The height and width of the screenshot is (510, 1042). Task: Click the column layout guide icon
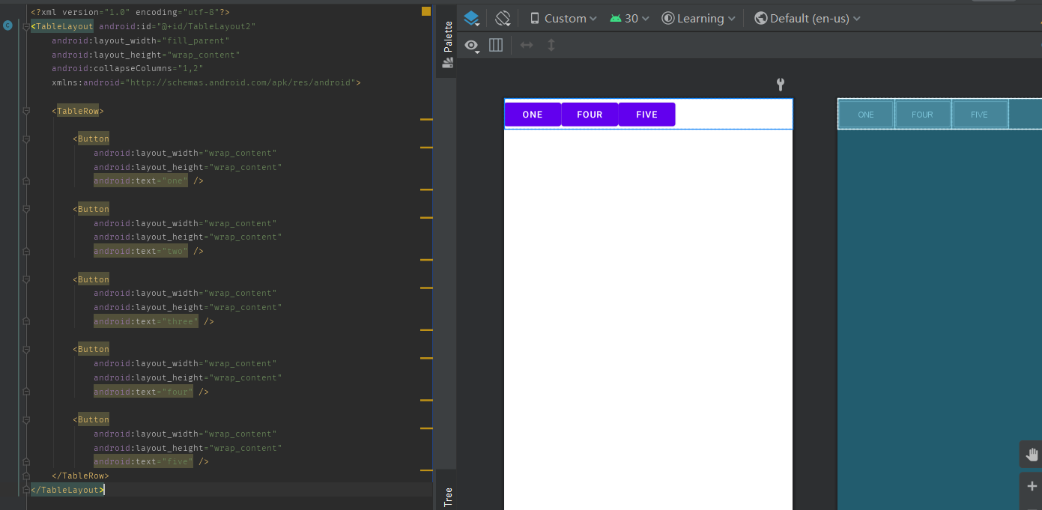pyautogui.click(x=495, y=45)
